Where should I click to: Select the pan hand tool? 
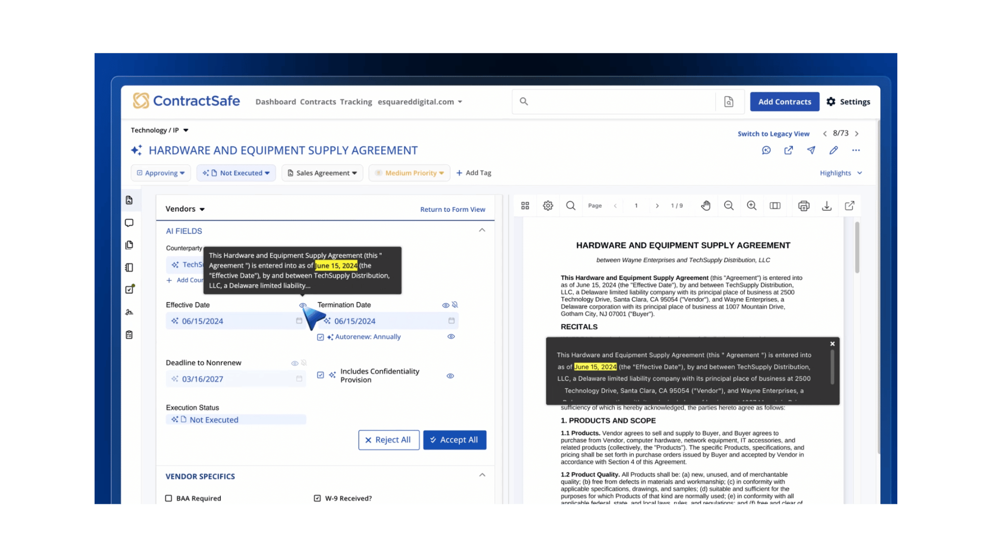[706, 206]
